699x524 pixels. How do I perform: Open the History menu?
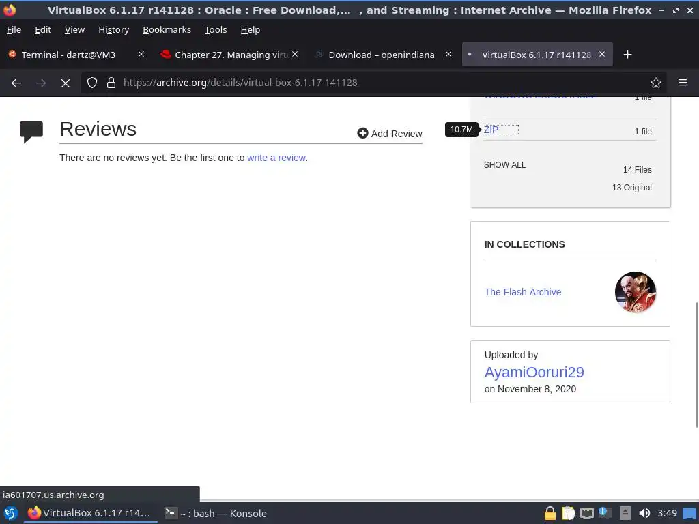click(x=114, y=30)
